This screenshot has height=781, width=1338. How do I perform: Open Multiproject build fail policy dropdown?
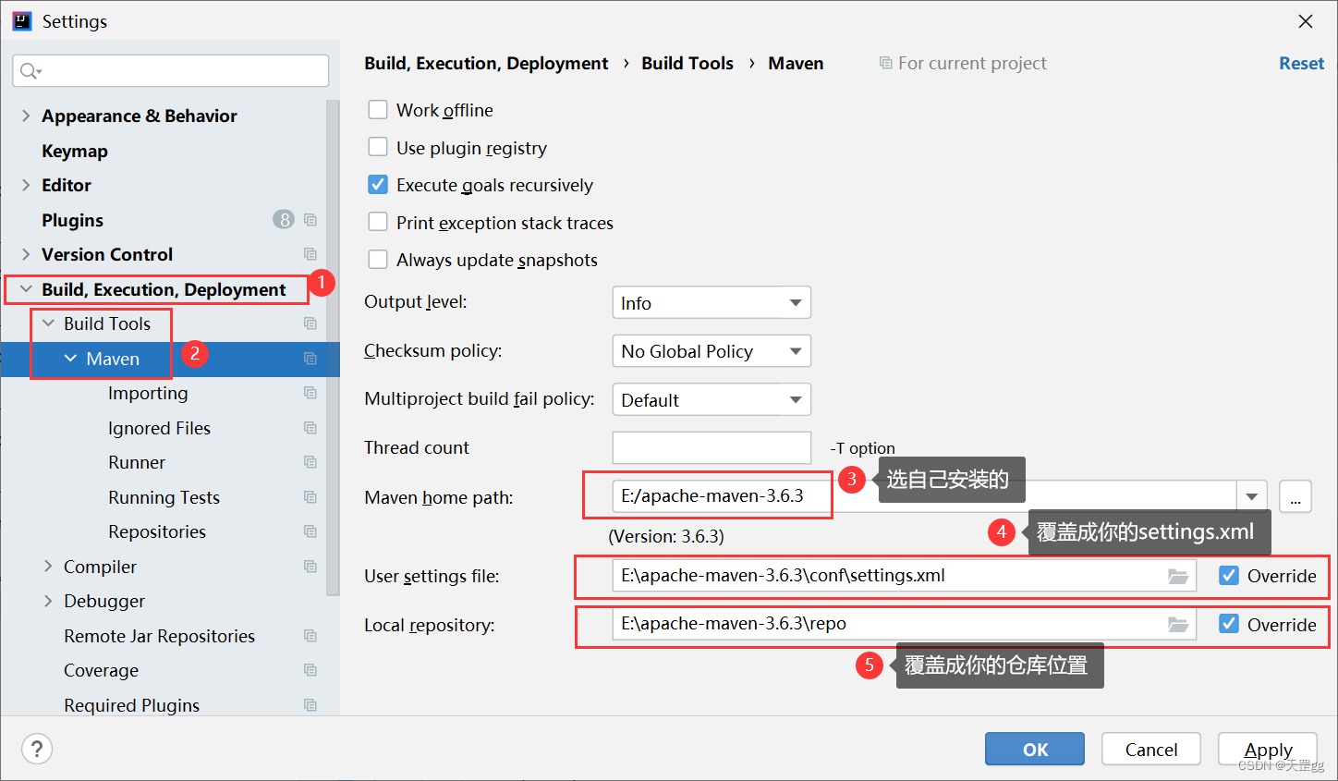712,400
